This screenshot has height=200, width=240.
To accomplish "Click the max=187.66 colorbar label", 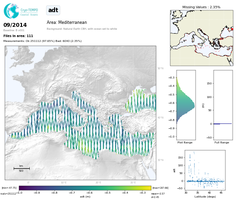I will [x=160, y=188].
